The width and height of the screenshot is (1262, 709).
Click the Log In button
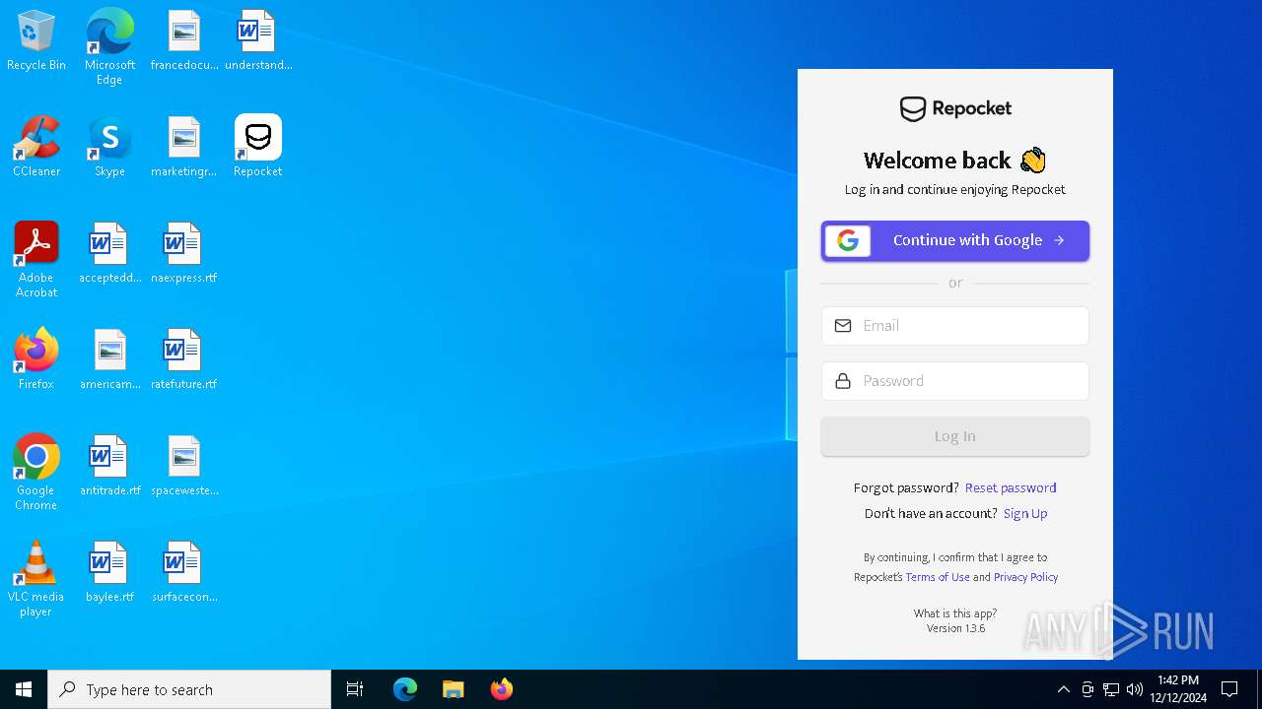pos(955,436)
